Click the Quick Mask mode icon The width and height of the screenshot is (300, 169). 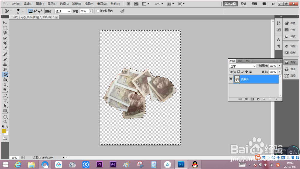(5, 138)
